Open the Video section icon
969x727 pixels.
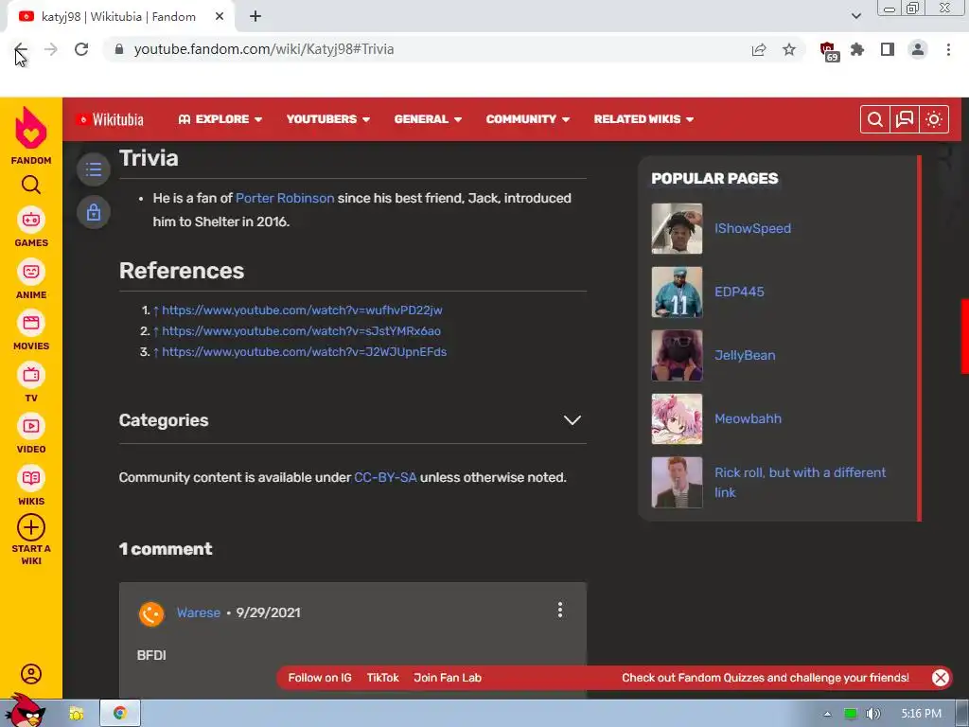31,426
